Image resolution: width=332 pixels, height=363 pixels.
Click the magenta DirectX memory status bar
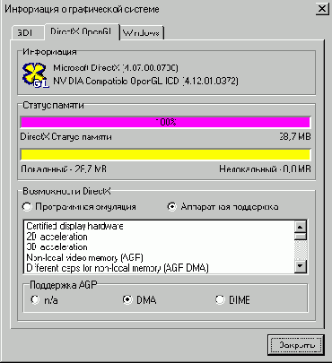pos(165,122)
